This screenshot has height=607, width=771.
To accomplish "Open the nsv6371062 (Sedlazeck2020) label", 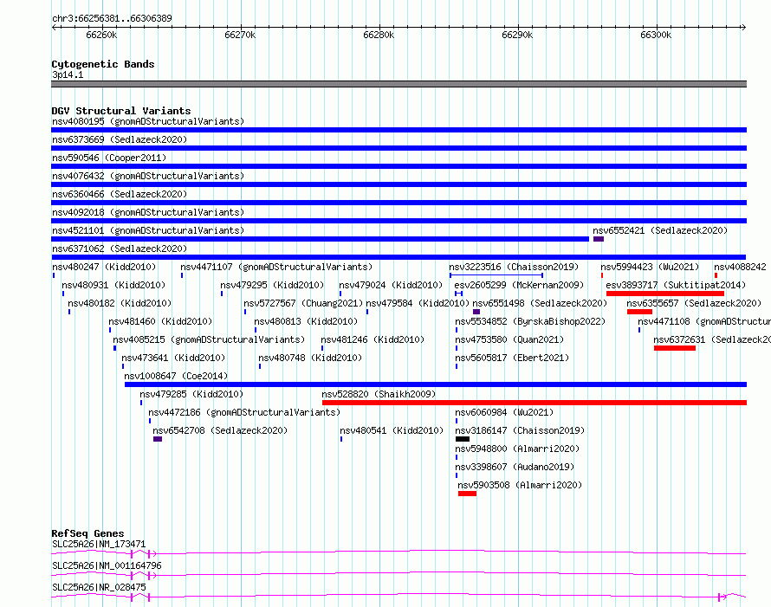I will point(120,249).
